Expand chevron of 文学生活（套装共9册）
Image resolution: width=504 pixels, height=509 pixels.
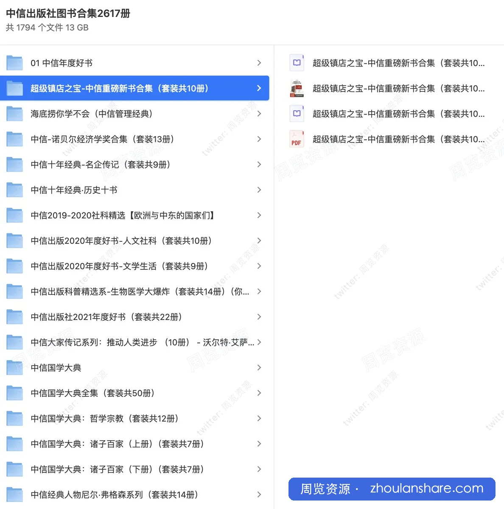click(x=259, y=266)
